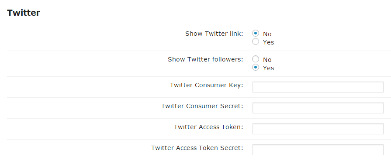This screenshot has width=391, height=164.
Task: Click the bold Twitter section heading
Action: point(24,13)
